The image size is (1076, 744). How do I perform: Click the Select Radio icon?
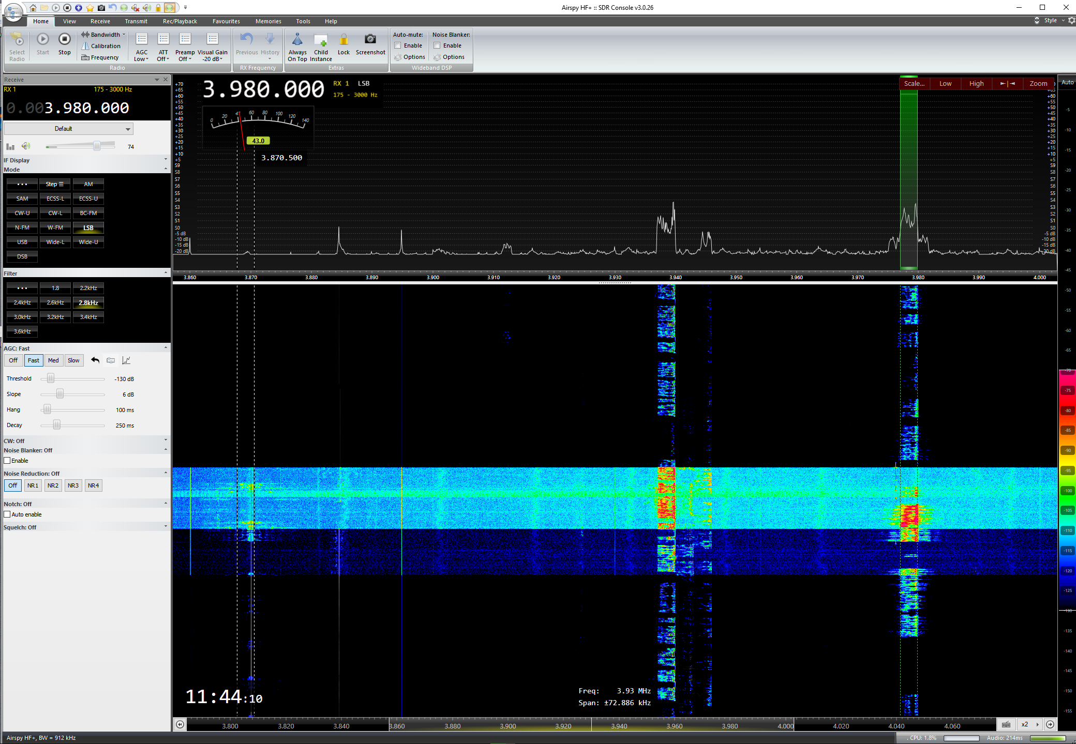[x=17, y=39]
